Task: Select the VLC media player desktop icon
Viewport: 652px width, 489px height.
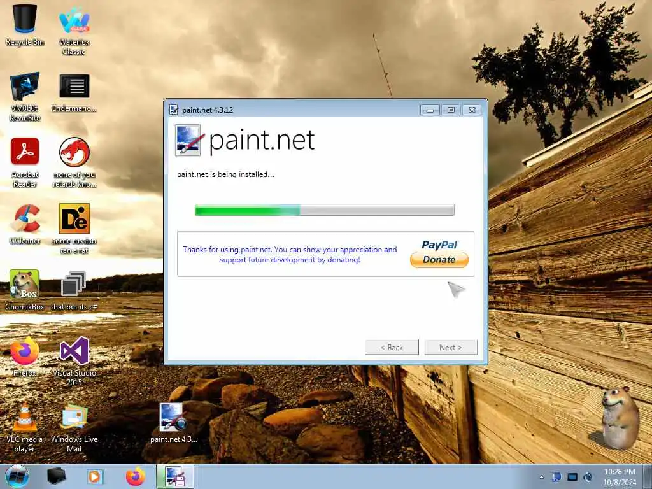Action: (25, 427)
